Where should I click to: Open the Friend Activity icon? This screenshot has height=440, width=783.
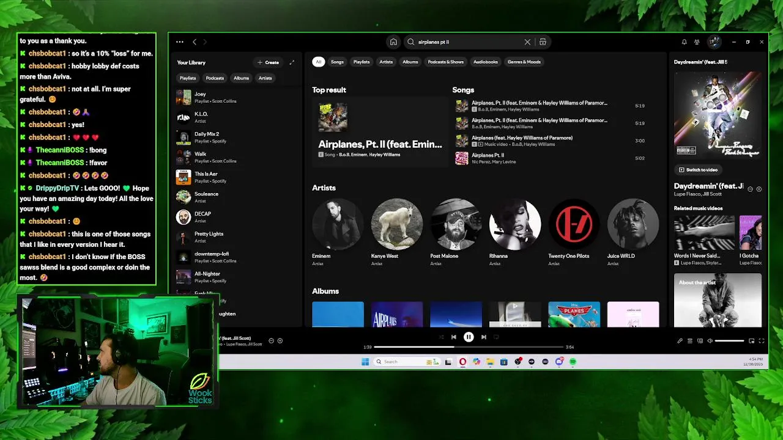pyautogui.click(x=697, y=42)
